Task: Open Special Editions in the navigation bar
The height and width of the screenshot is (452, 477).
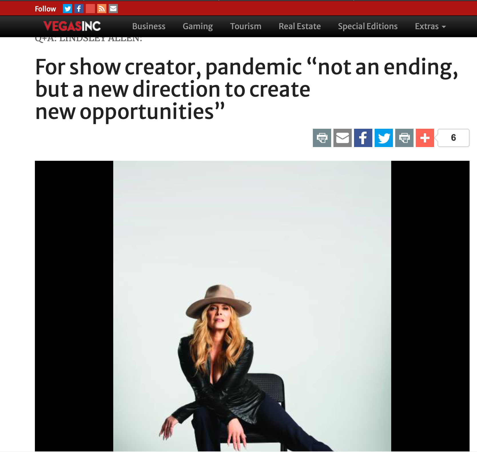Action: click(368, 26)
